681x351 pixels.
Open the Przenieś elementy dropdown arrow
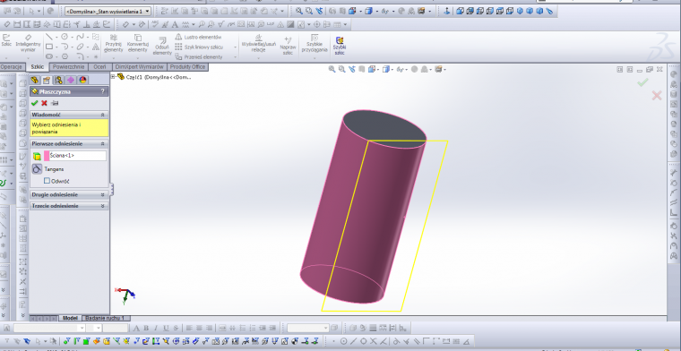point(236,56)
